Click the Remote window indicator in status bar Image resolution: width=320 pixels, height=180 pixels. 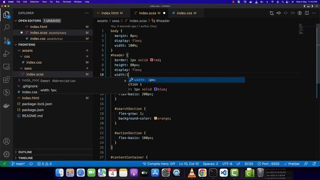[x=4, y=164]
